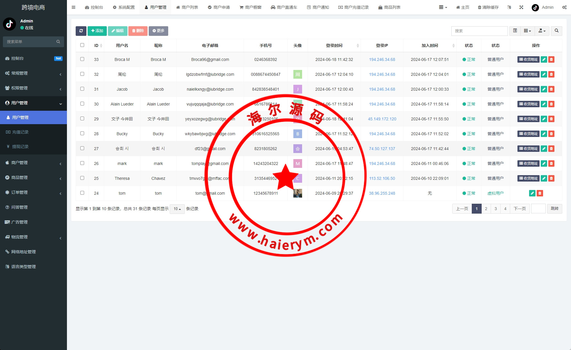The height and width of the screenshot is (350, 571).
Task: Toggle the sidebar hamburger menu icon
Action: (x=73, y=7)
